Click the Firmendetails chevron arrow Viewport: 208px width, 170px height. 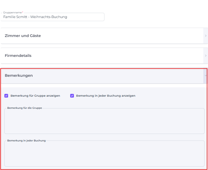click(x=206, y=56)
